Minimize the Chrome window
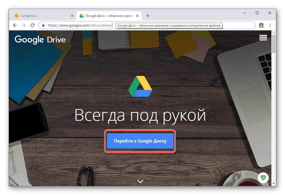Viewport: 285px width, 195px height. pyautogui.click(x=245, y=13)
